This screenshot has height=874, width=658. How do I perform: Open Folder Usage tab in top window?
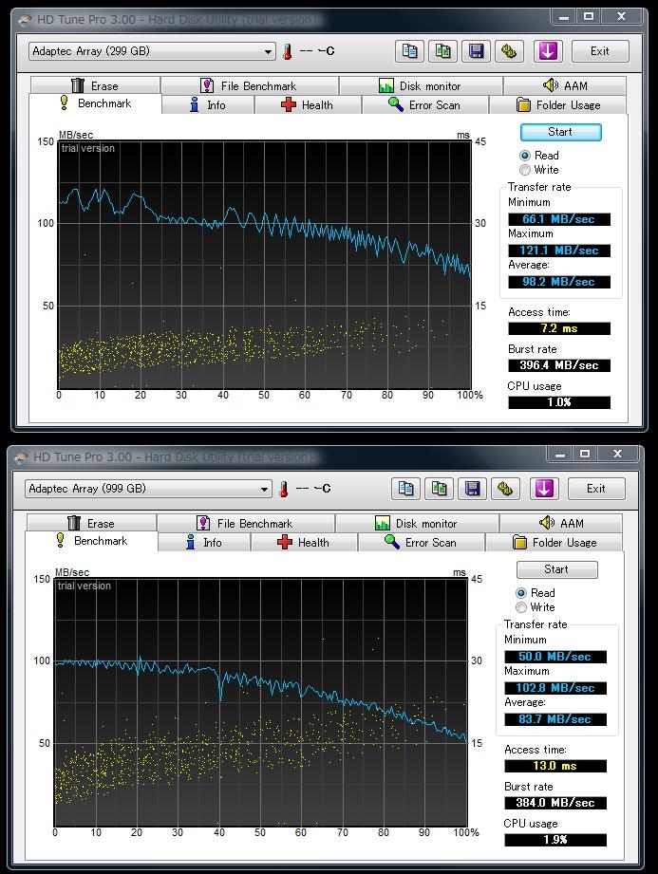pos(558,104)
